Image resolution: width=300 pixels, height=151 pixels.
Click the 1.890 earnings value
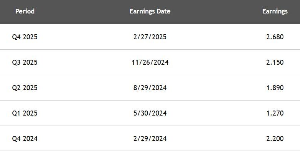click(275, 88)
